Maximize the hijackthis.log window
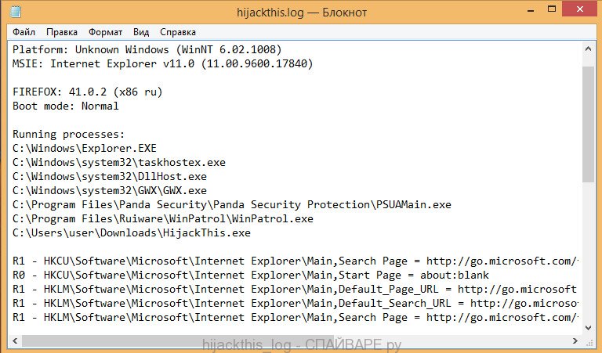The image size is (602, 353). click(x=552, y=9)
